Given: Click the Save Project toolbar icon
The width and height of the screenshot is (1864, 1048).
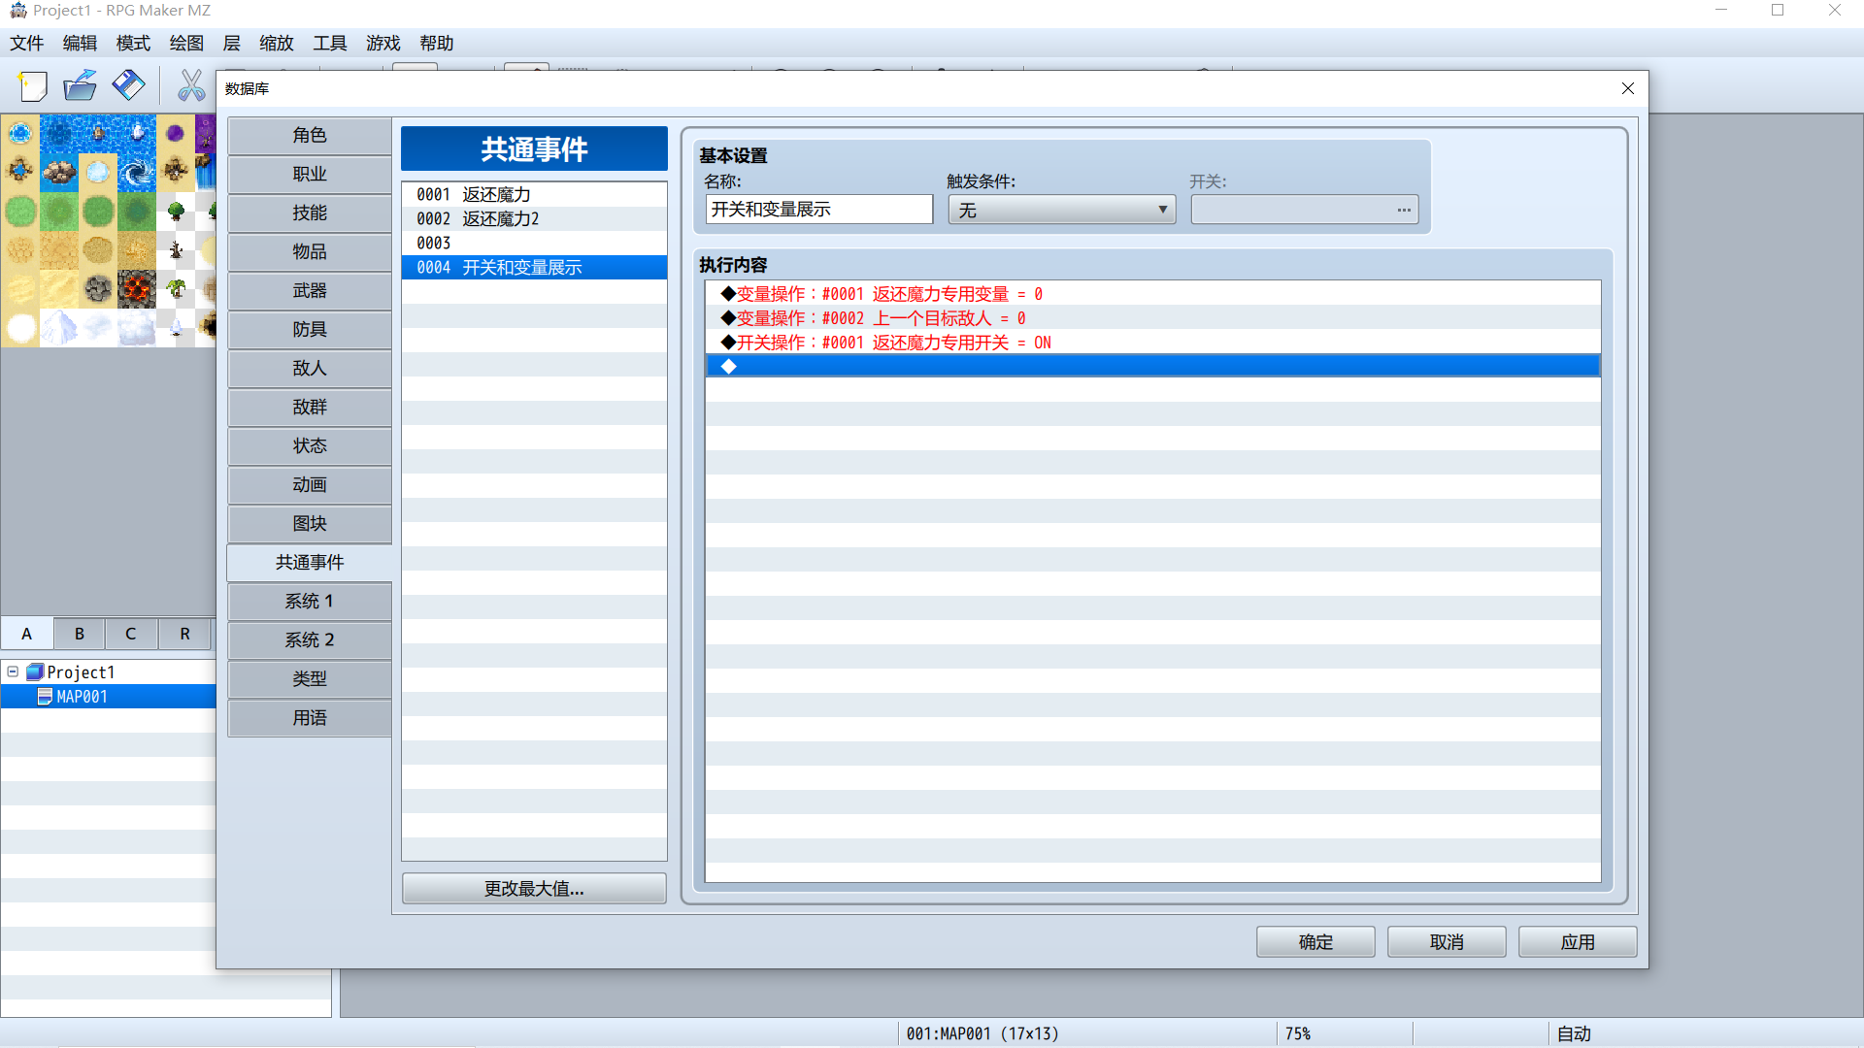Looking at the screenshot, I should pyautogui.click(x=128, y=86).
